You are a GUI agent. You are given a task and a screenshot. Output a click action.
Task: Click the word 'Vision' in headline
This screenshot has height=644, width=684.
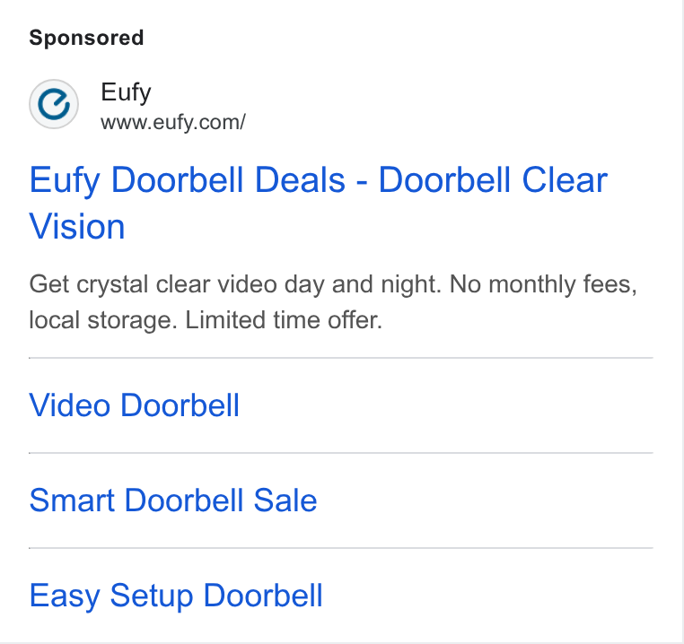(x=77, y=227)
